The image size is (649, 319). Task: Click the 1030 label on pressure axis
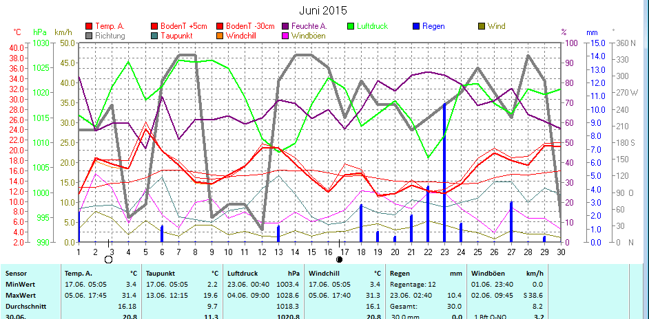click(x=41, y=43)
